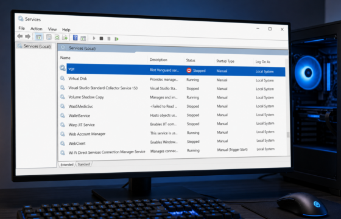Click the Back arrow in the toolbar
The image size is (341, 219).
20,36
